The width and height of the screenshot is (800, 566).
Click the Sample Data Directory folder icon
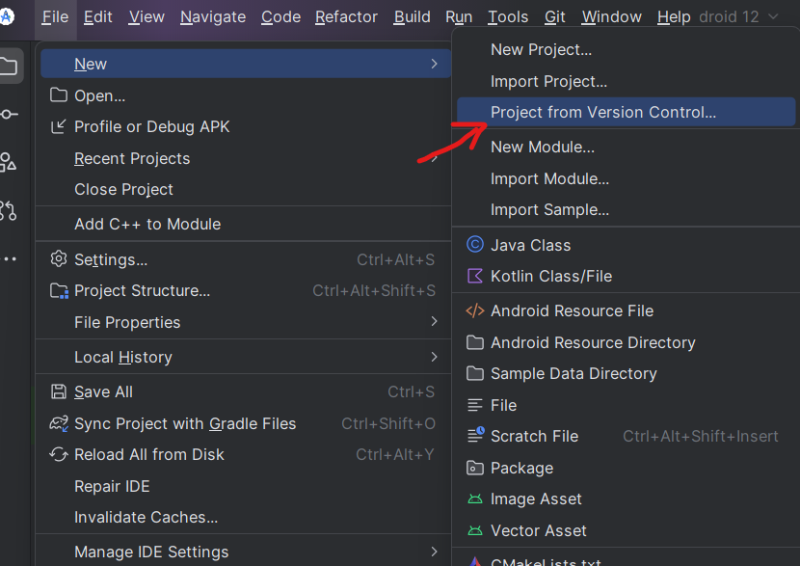coord(475,373)
